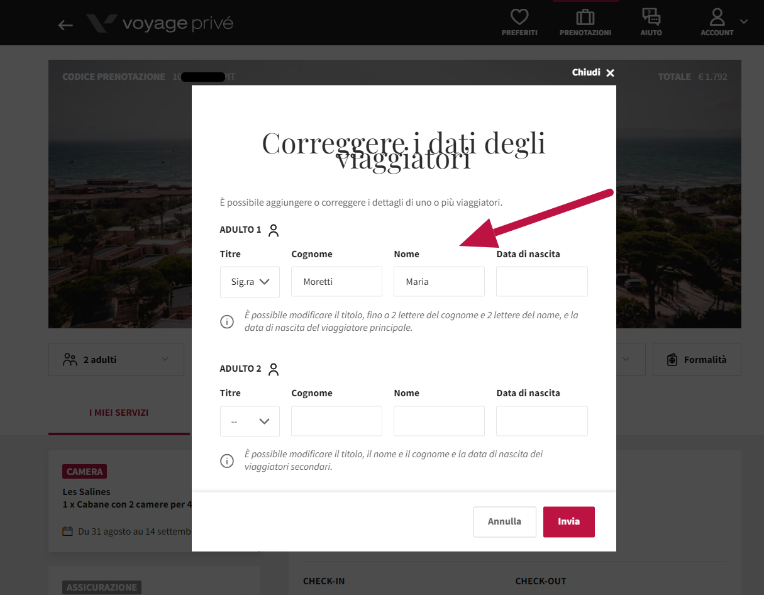Expand Adulto 2 Titre dropdown
This screenshot has width=764, height=595.
[x=250, y=421]
